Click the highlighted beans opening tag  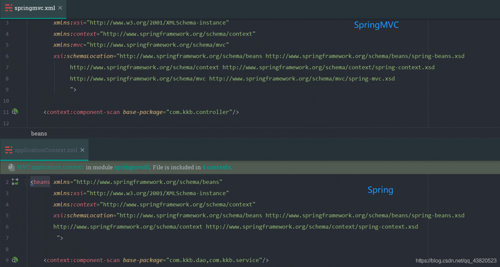(41, 182)
